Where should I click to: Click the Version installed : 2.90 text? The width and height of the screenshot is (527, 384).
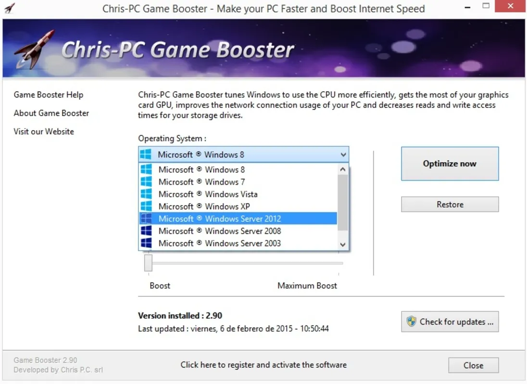click(x=180, y=315)
